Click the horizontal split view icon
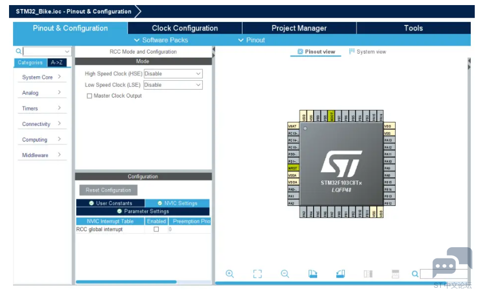The height and width of the screenshot is (294, 477). 396,274
